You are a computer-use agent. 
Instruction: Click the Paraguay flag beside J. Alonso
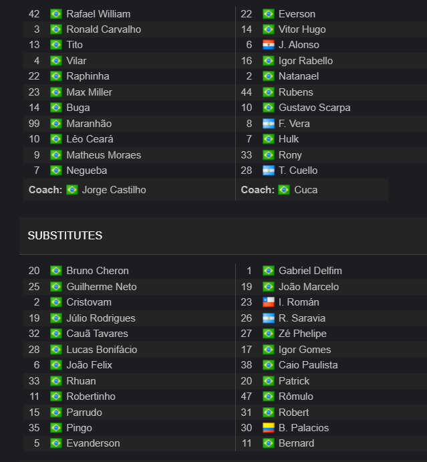pyautogui.click(x=268, y=45)
